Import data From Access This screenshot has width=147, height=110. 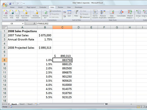click(5, 14)
